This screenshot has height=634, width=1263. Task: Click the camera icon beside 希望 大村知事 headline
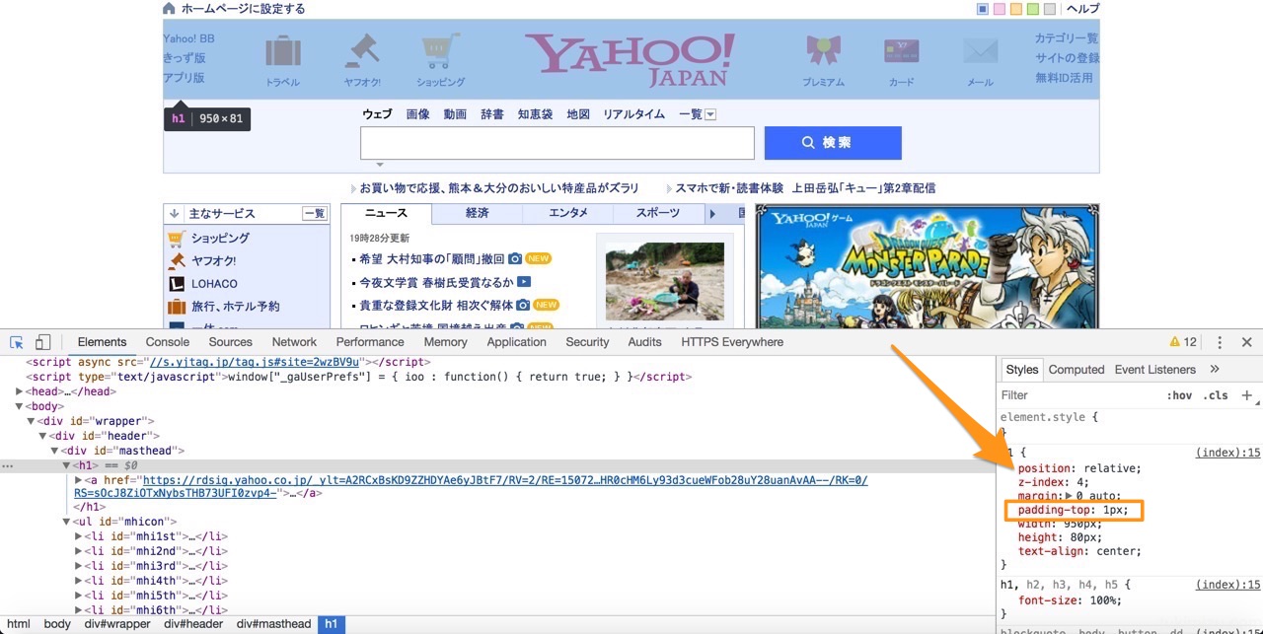coord(514,259)
